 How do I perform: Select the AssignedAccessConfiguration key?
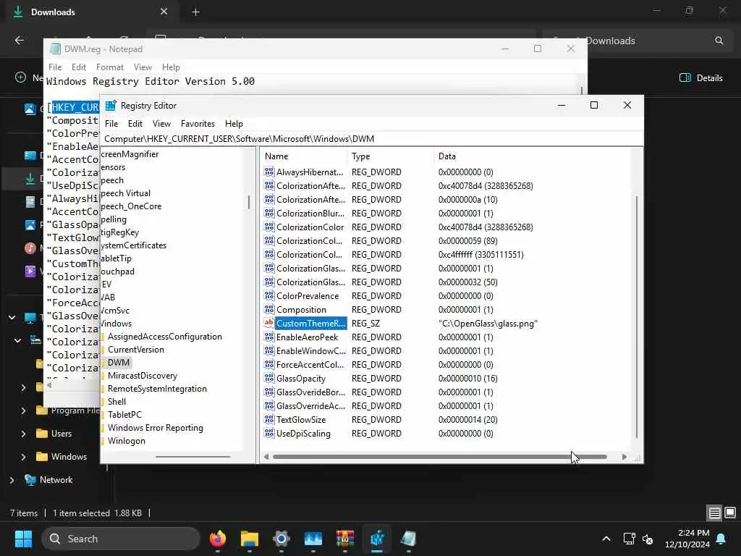164,337
